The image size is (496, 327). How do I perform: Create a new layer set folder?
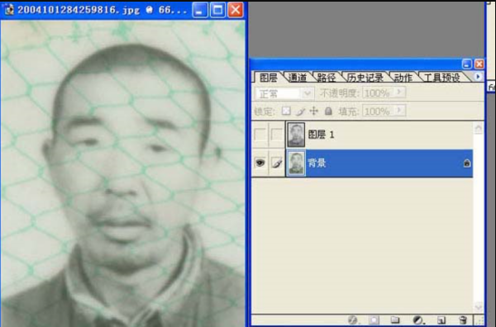pyautogui.click(x=395, y=320)
